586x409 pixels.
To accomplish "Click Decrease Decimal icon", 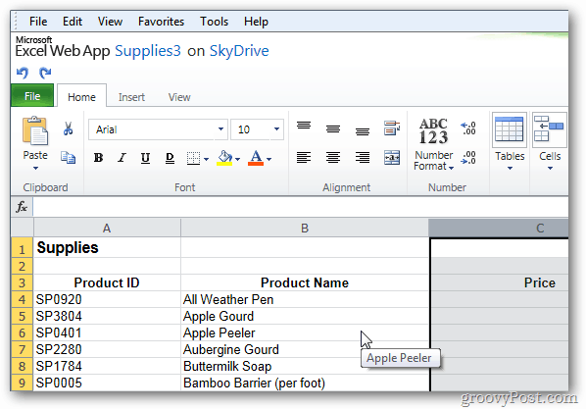I will tap(468, 158).
